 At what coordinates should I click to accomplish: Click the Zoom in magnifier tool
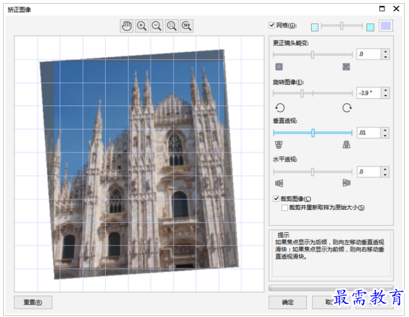(x=142, y=26)
